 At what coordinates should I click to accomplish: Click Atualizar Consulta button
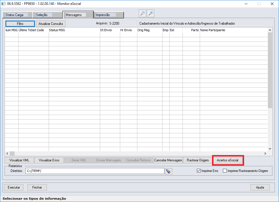51,24
